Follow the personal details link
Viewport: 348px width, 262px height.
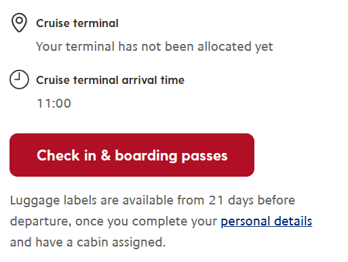point(267,221)
